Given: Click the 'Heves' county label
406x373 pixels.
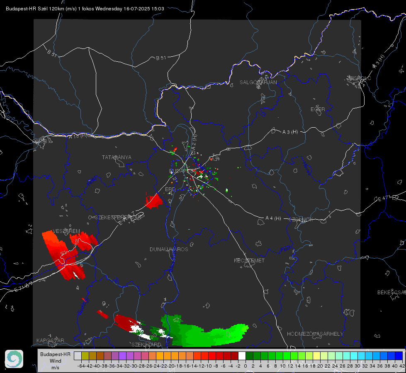Looking at the screenshot, I should pyautogui.click(x=307, y=168).
